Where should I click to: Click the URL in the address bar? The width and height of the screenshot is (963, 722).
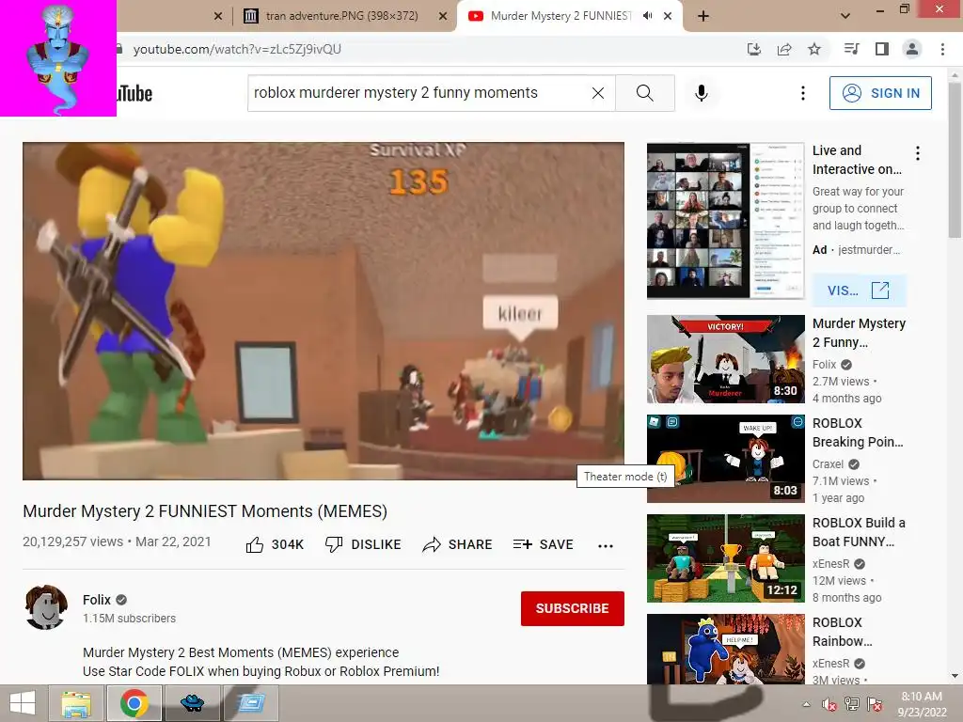pos(237,49)
